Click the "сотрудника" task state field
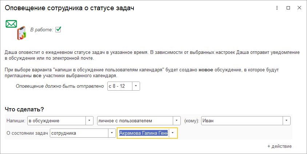Image resolution: width=307 pixels, height=154 pixels. pos(79,133)
